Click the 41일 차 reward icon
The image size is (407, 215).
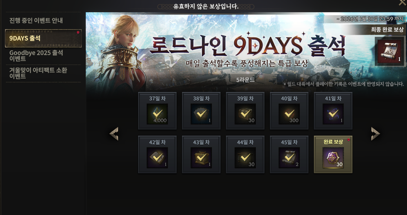coord(333,114)
